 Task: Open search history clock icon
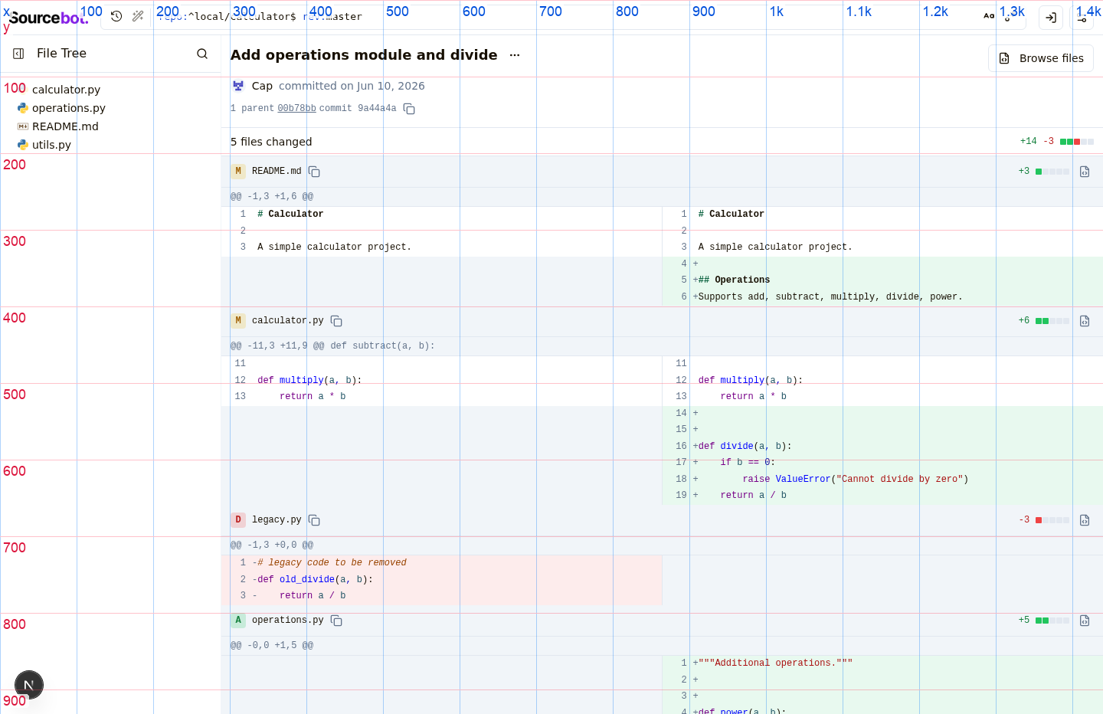(116, 16)
